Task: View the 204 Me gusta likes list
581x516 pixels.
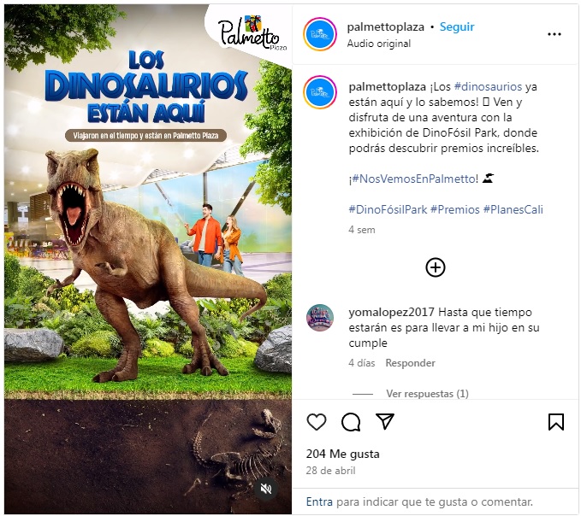Action: tap(343, 454)
